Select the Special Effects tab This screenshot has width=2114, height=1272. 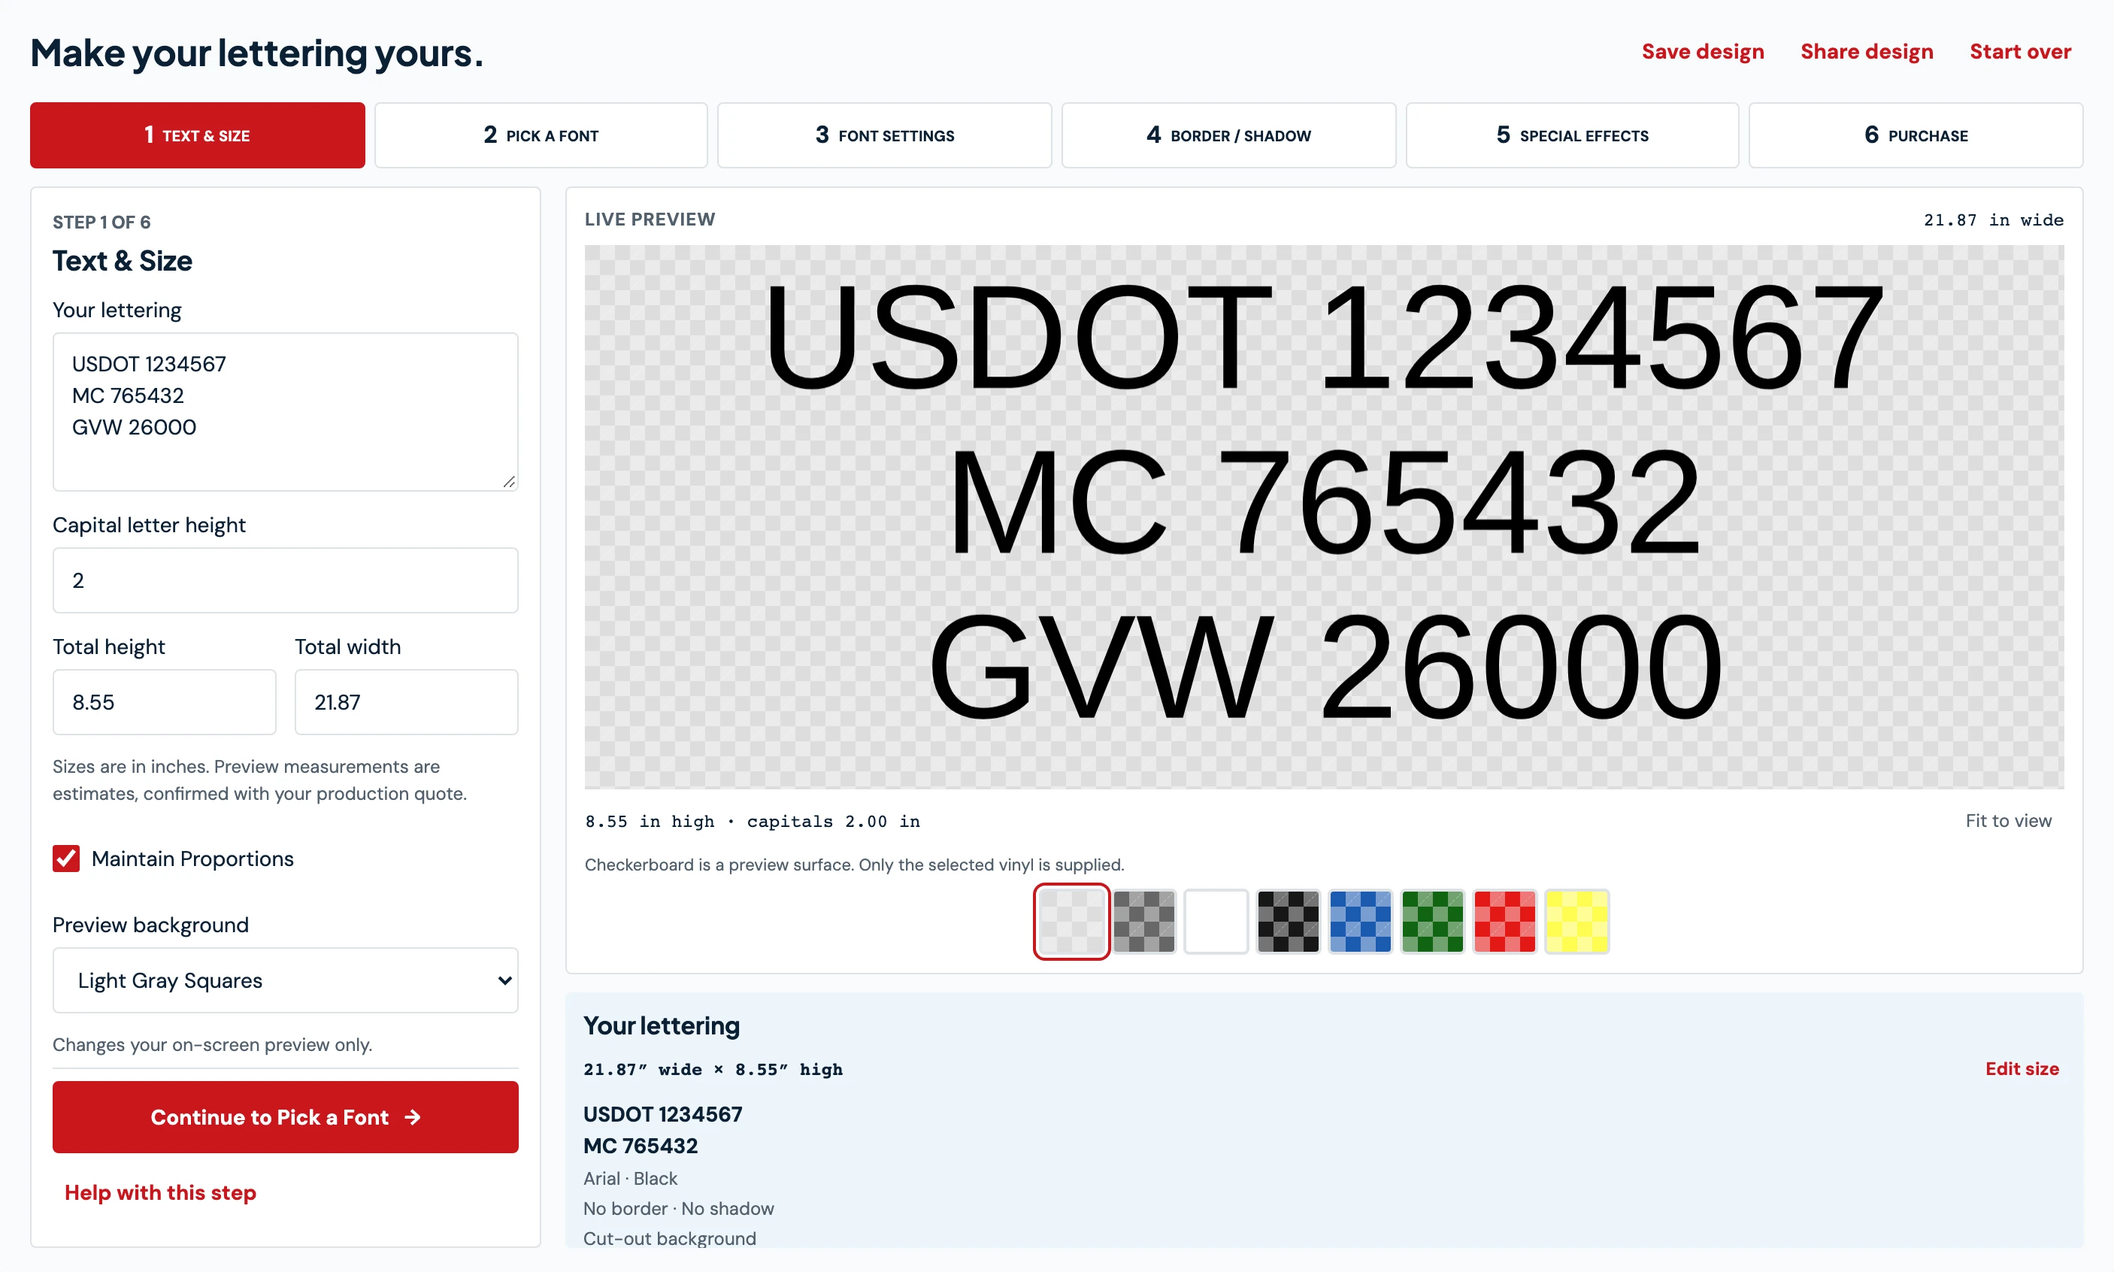pos(1571,135)
